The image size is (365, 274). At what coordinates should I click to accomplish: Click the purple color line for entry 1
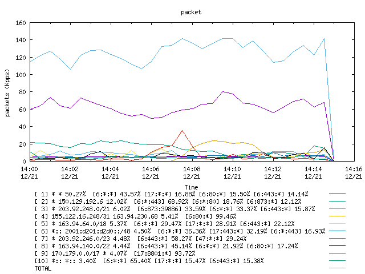[x=337, y=194]
